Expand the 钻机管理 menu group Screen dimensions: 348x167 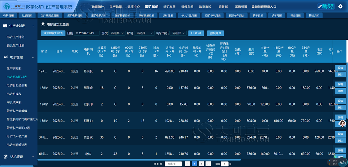[33, 157]
